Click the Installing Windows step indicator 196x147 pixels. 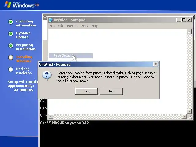(11, 58)
